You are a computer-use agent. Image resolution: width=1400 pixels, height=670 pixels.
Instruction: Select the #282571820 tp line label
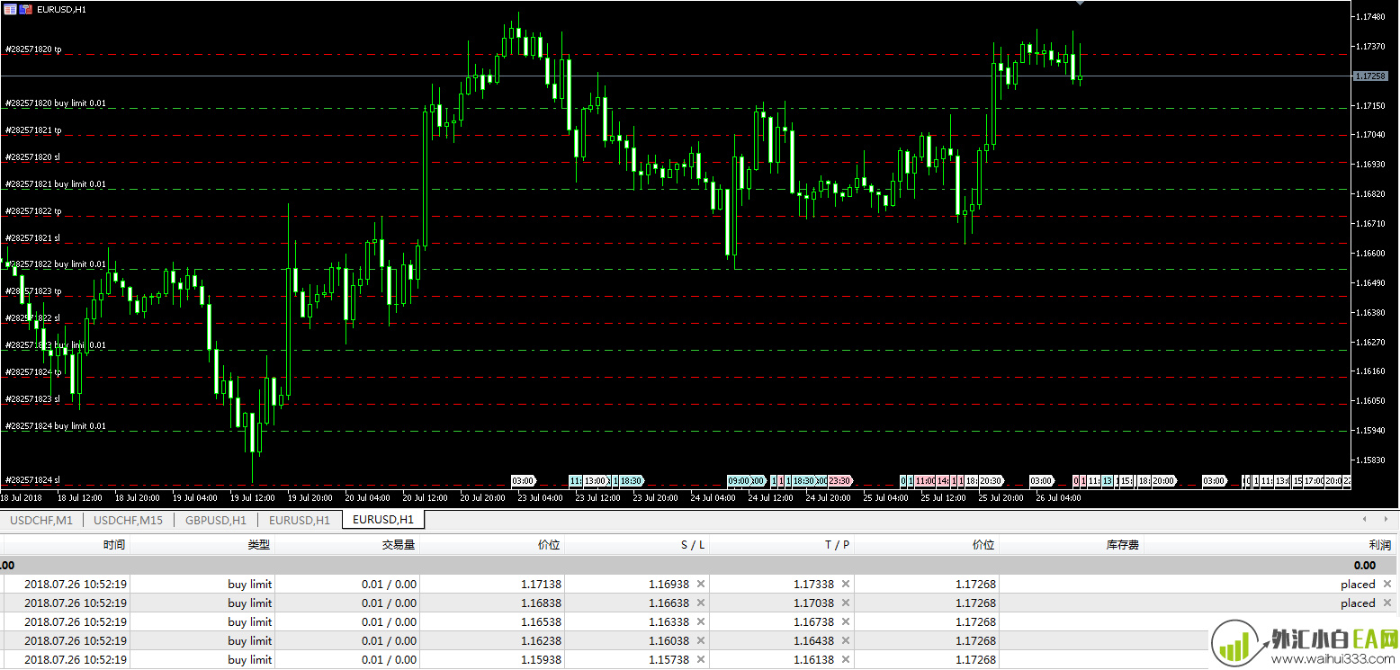point(33,49)
